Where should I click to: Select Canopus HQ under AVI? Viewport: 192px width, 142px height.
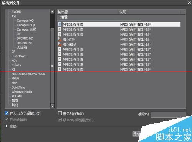(25, 21)
